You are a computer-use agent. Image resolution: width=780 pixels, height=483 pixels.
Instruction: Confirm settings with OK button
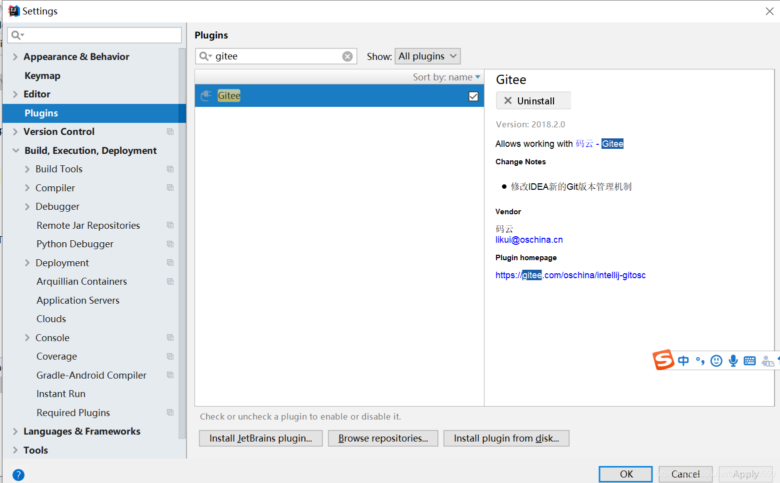point(625,474)
